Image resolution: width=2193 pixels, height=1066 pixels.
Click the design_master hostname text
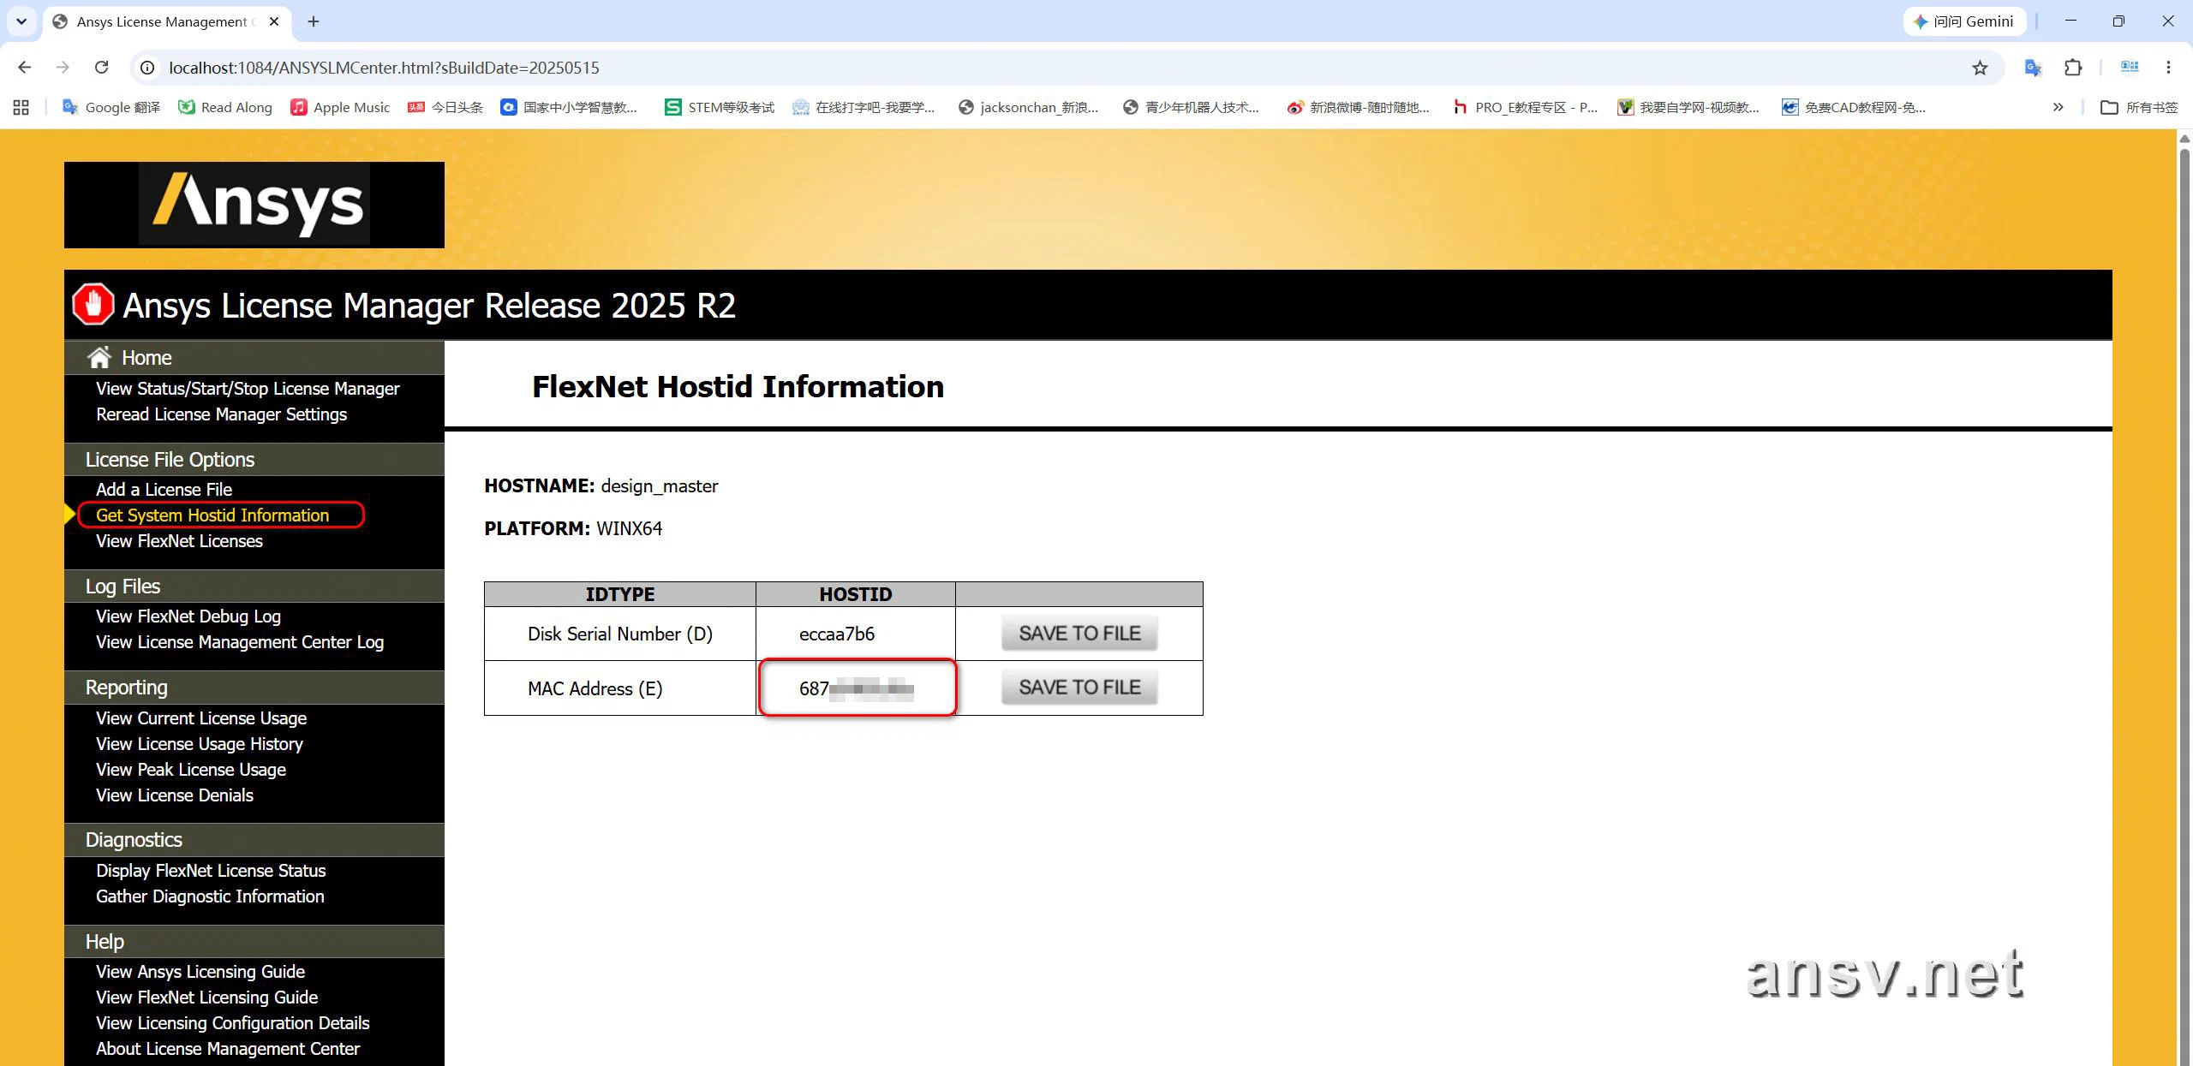(x=660, y=486)
